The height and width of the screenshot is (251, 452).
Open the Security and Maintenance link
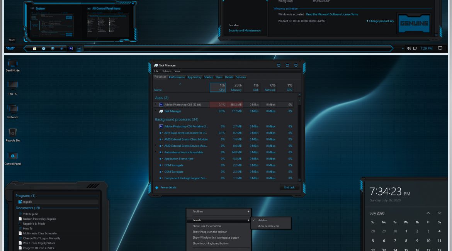tap(245, 31)
